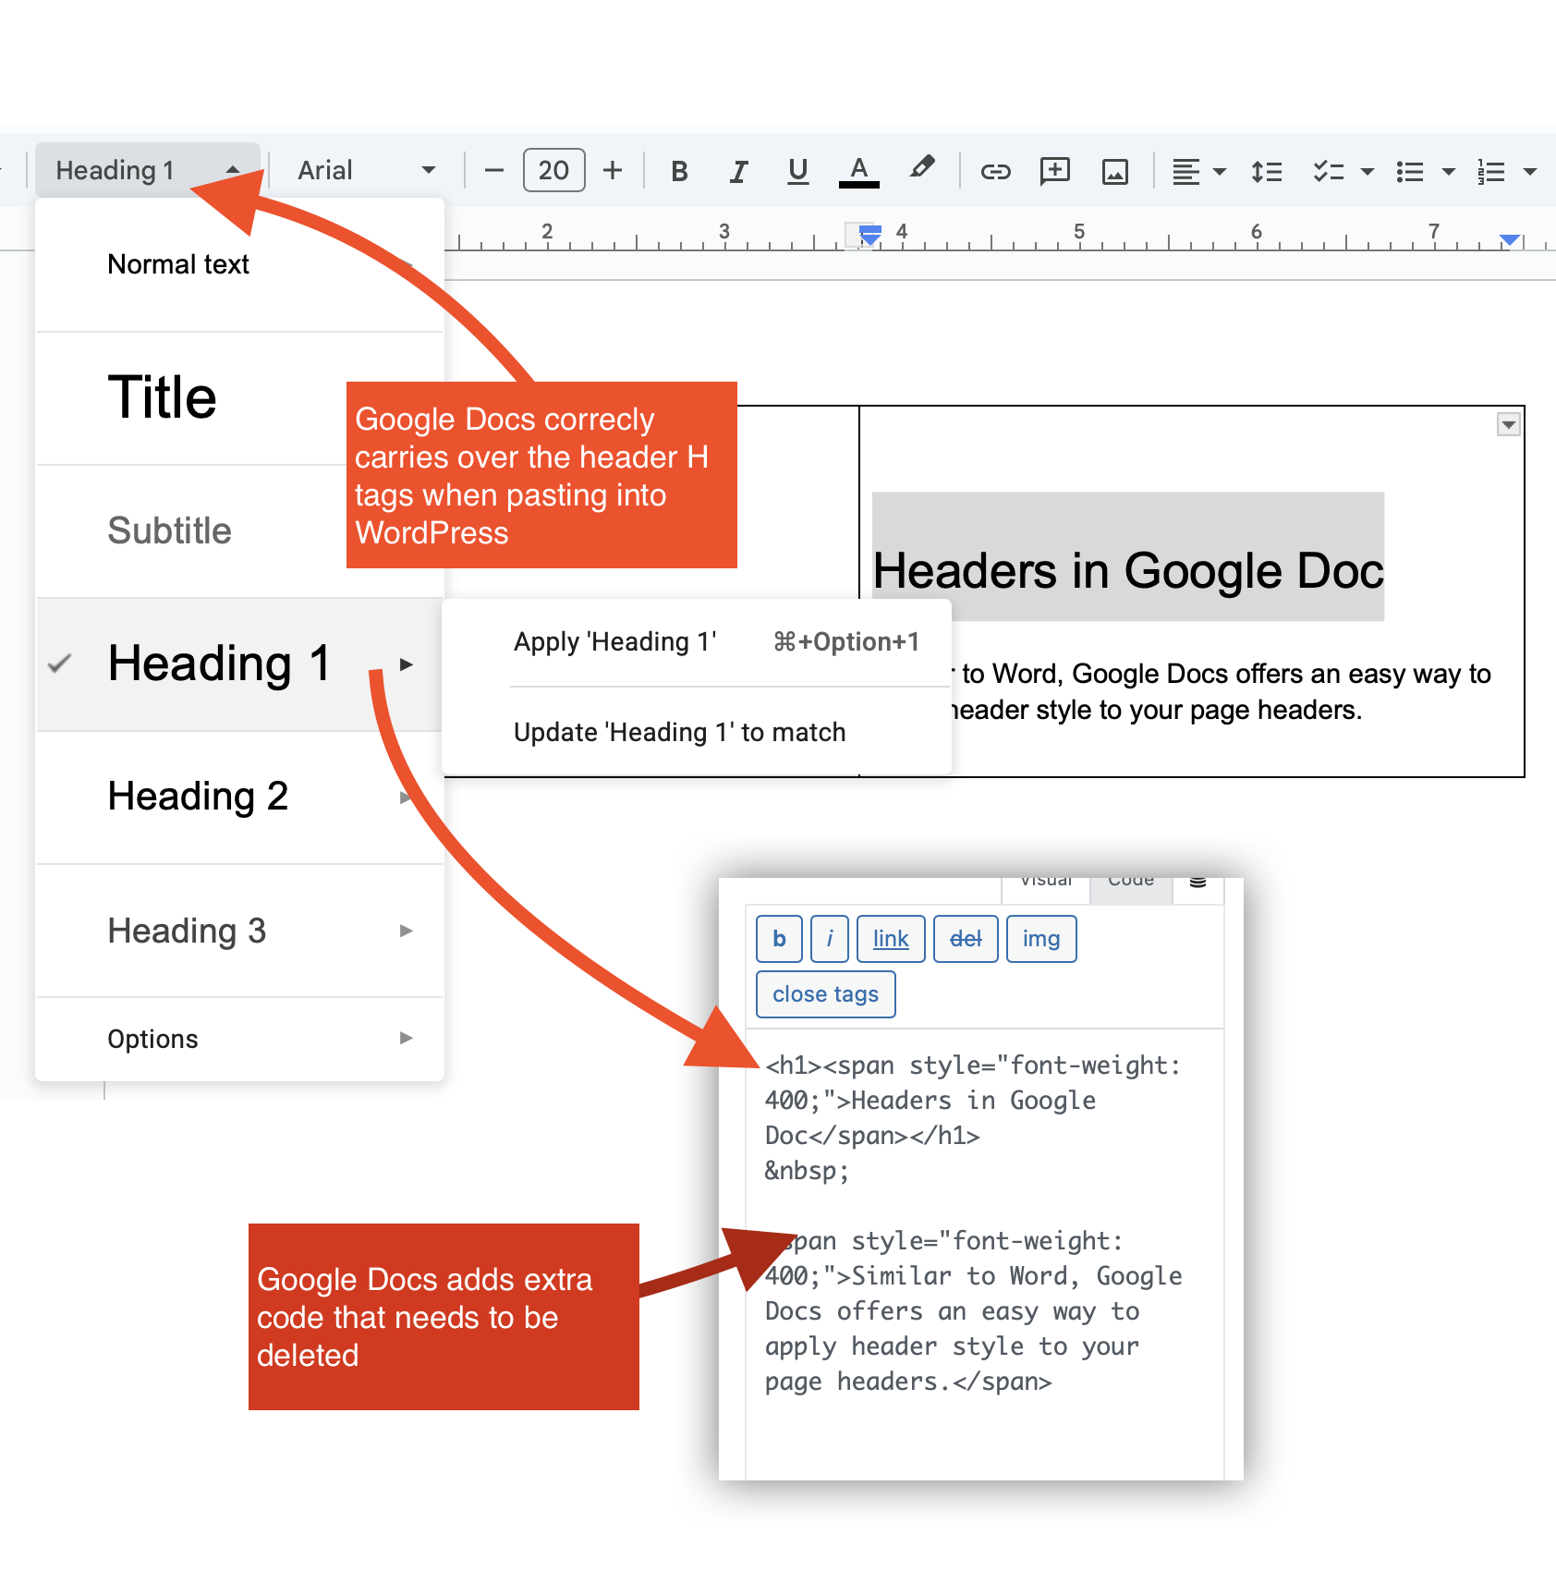The height and width of the screenshot is (1571, 1556).
Task: Click the del quicktag button
Action: tap(966, 939)
